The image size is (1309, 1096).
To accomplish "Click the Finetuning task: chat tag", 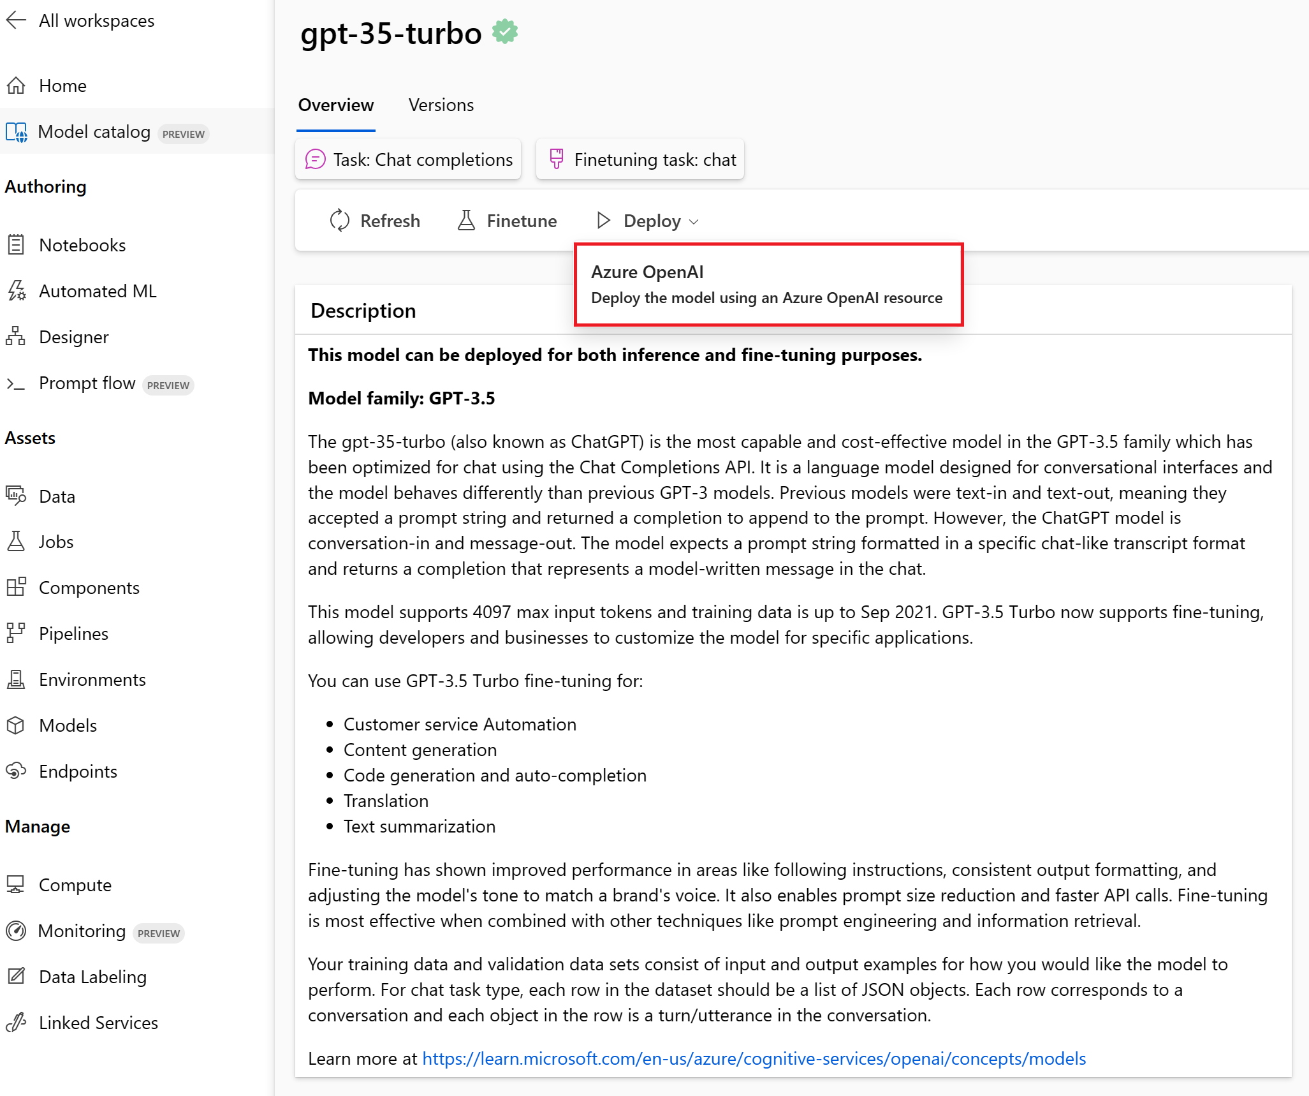I will [x=640, y=159].
